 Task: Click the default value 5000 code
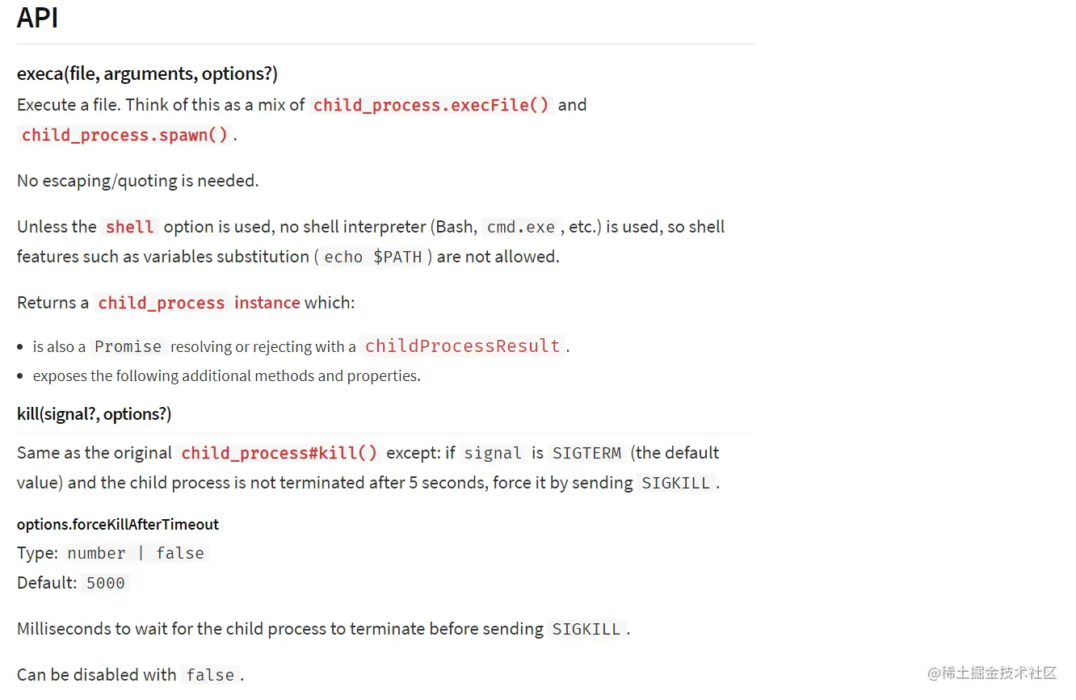pos(106,583)
